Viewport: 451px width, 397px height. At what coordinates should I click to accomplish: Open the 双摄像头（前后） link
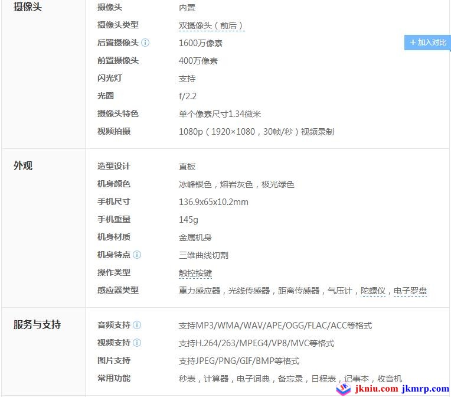[211, 25]
